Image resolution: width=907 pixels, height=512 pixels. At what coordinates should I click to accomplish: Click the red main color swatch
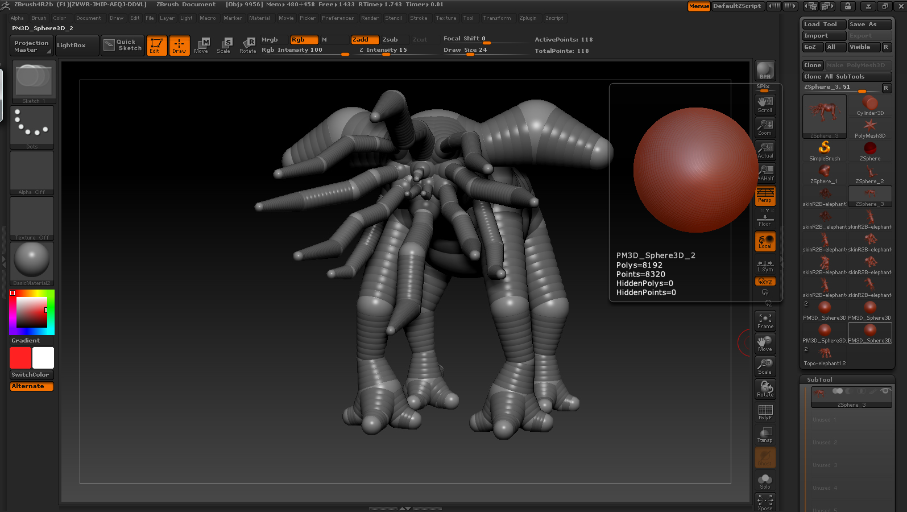[x=20, y=358]
